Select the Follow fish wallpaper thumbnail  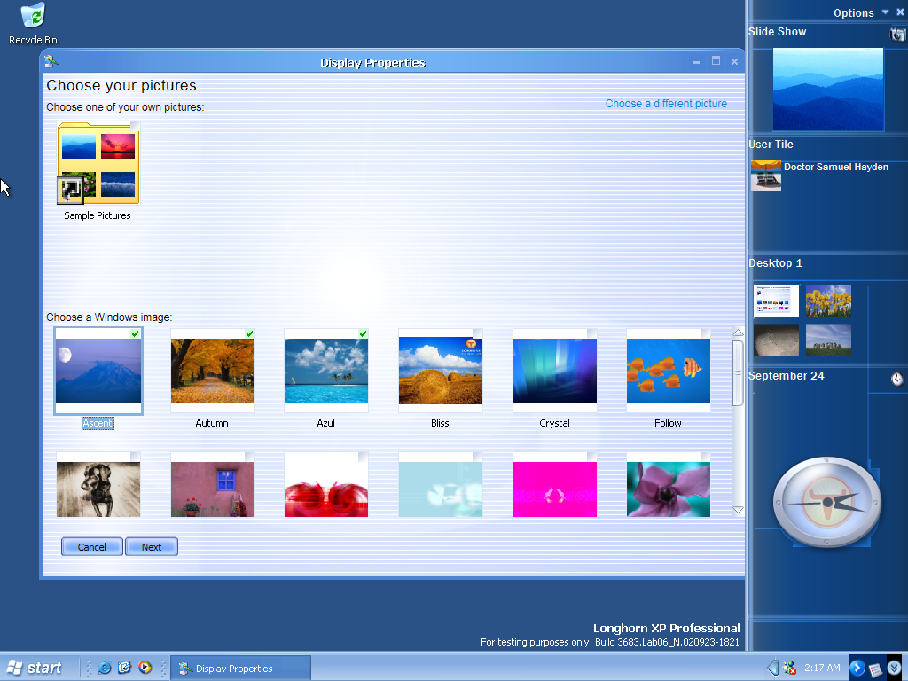point(669,371)
